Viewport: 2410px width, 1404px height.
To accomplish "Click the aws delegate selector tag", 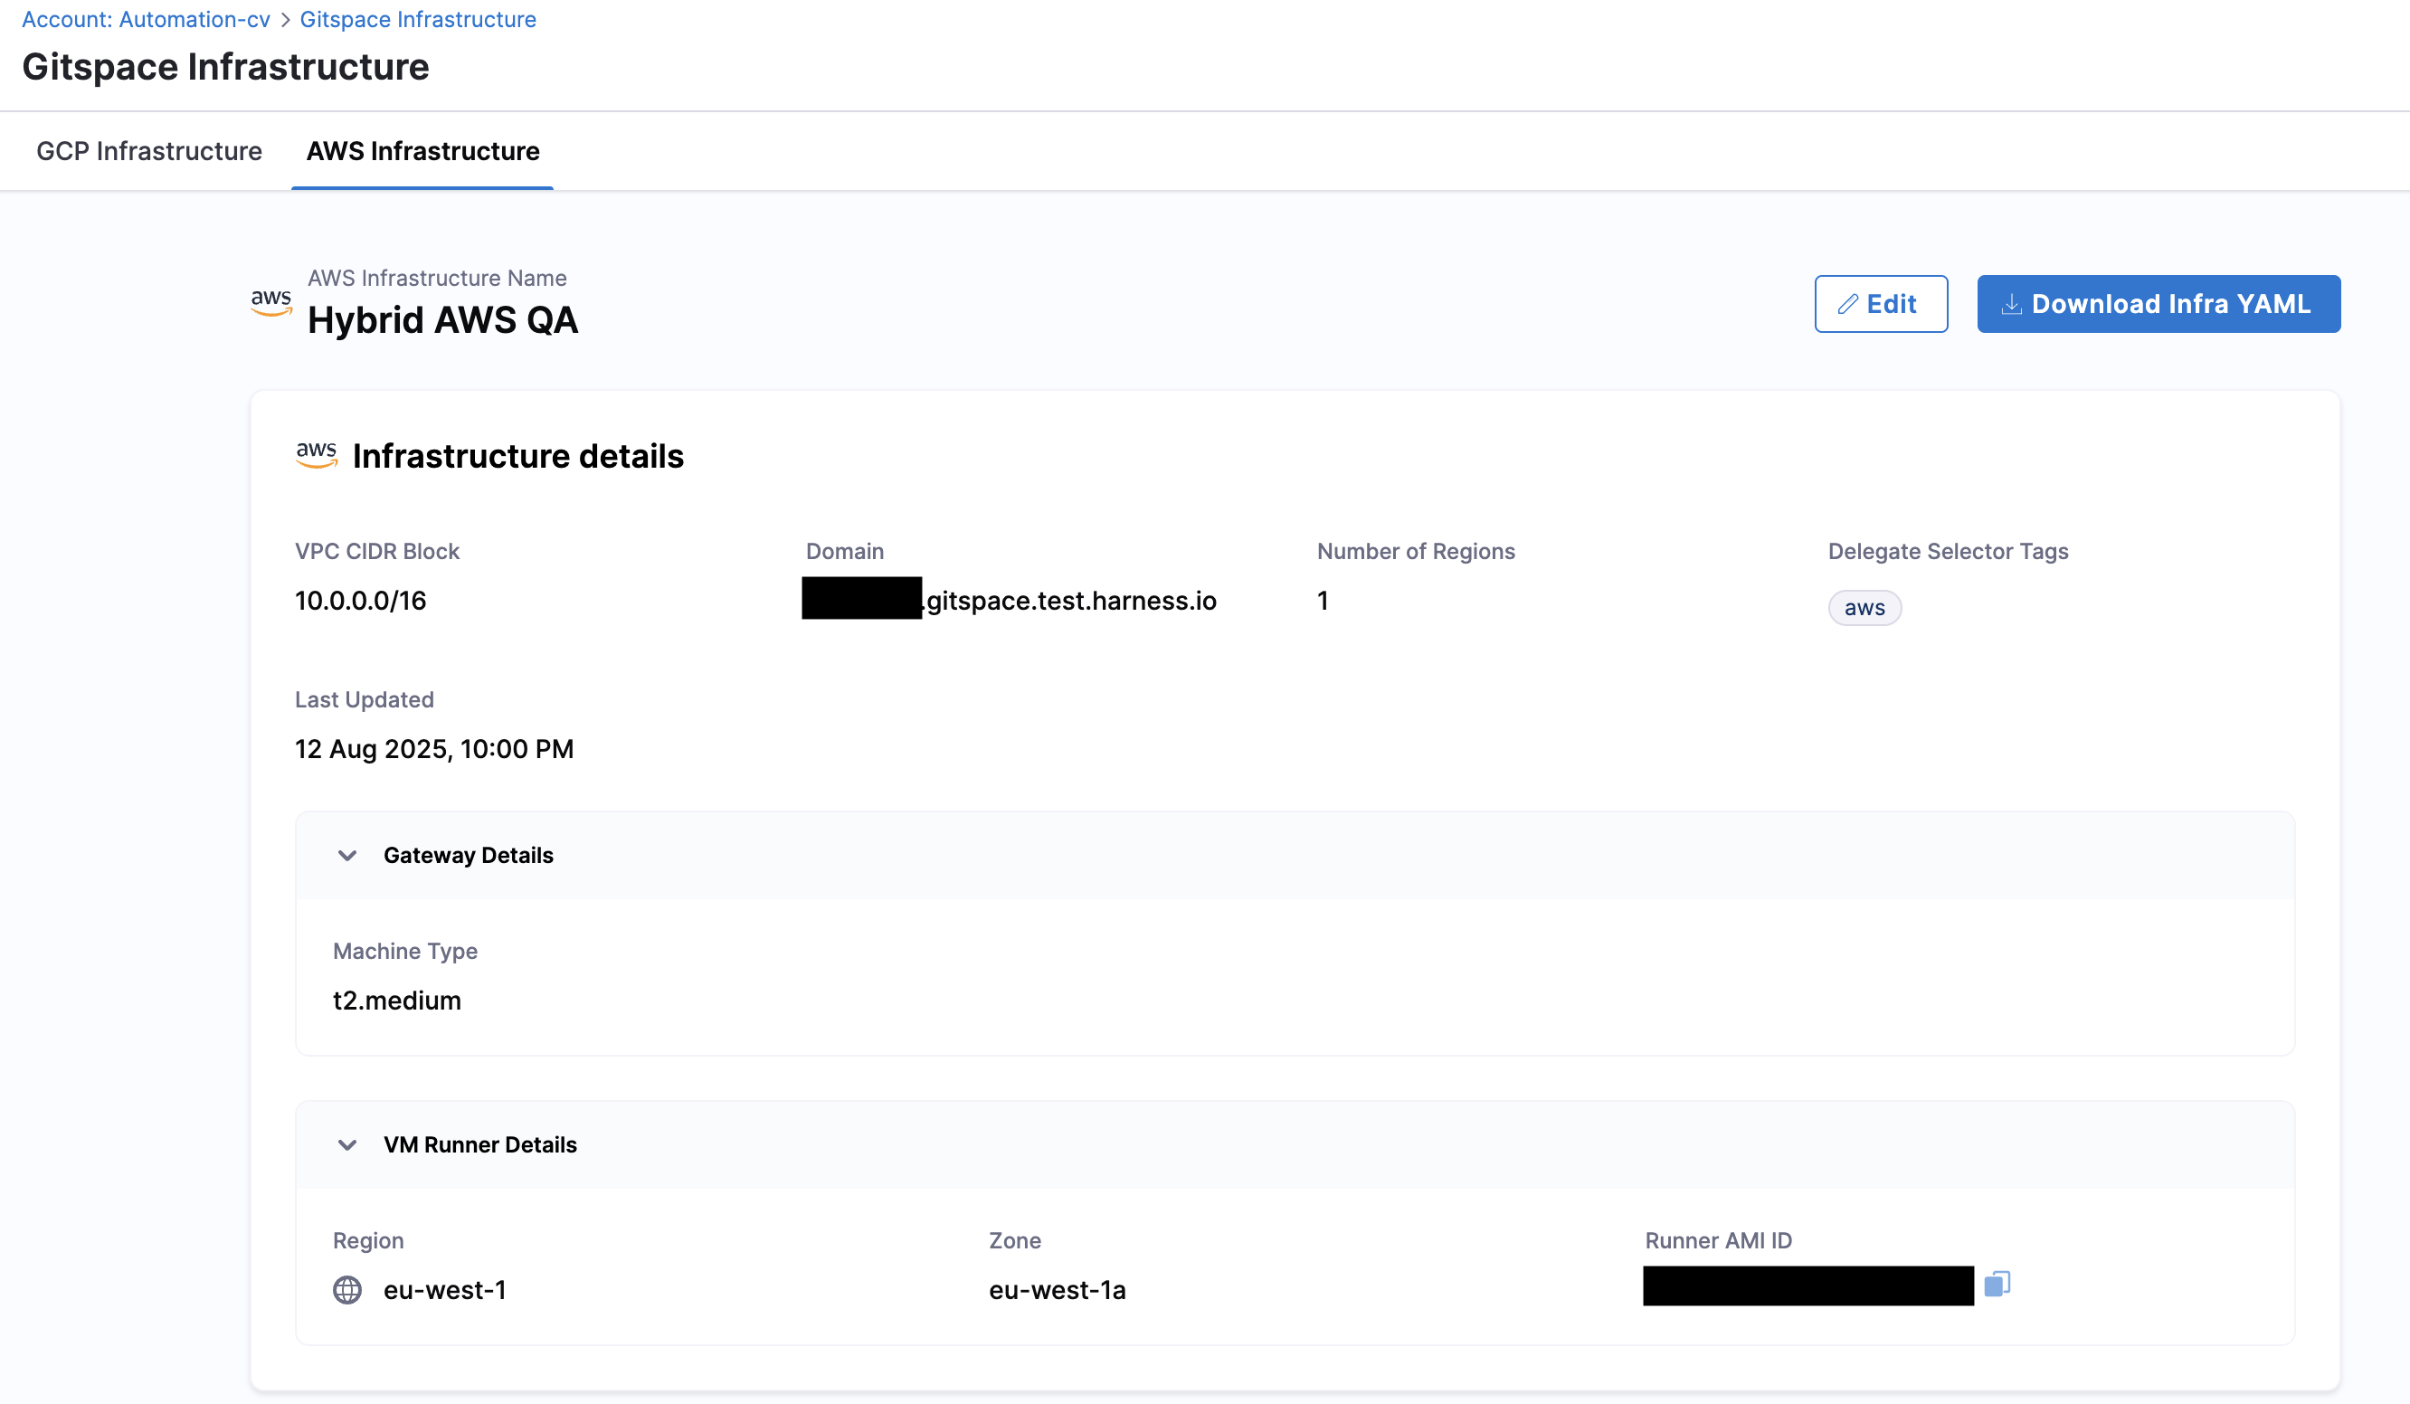I will [1864, 608].
